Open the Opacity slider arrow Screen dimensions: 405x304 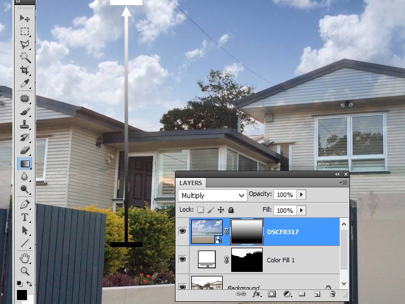click(x=301, y=195)
